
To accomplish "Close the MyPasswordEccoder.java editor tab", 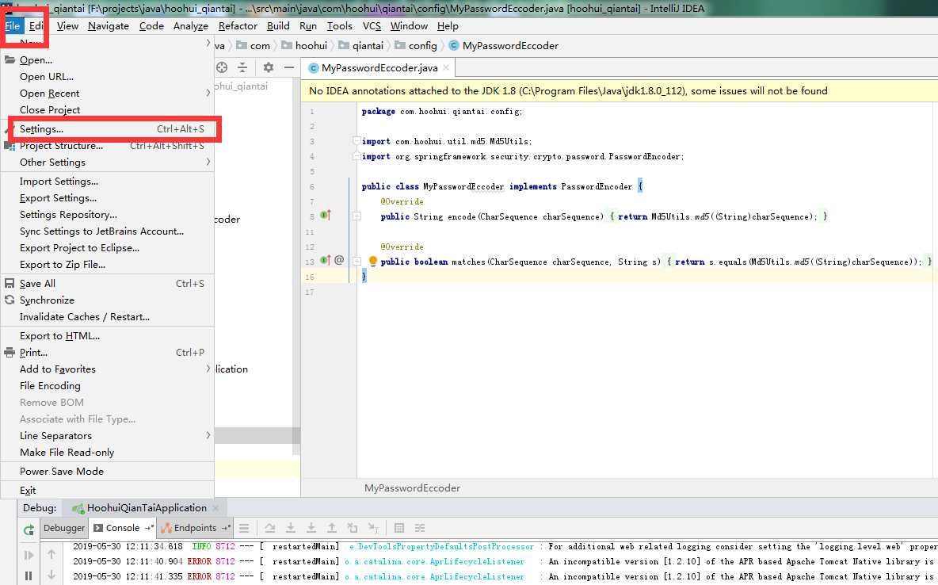I will tap(446, 68).
